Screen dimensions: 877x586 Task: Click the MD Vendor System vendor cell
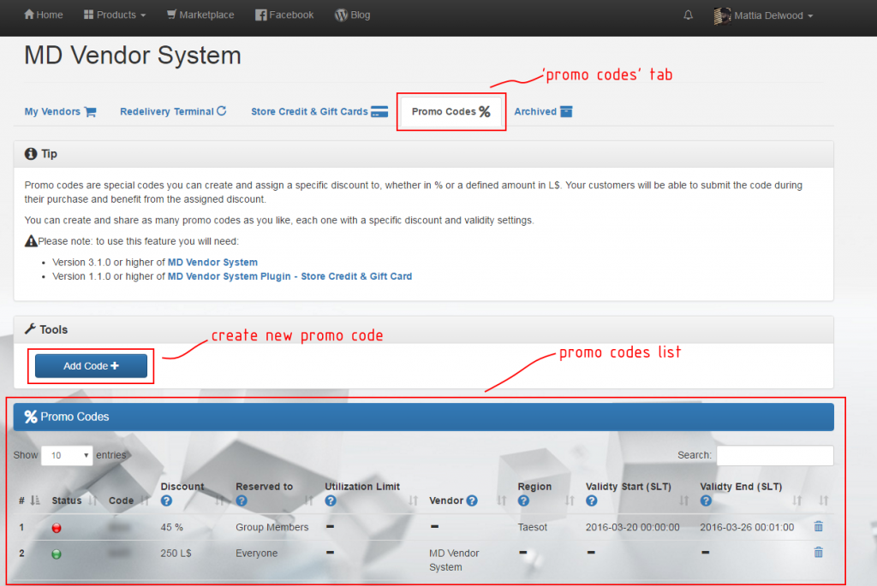454,560
